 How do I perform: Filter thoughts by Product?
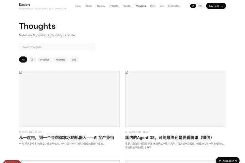coord(45,59)
